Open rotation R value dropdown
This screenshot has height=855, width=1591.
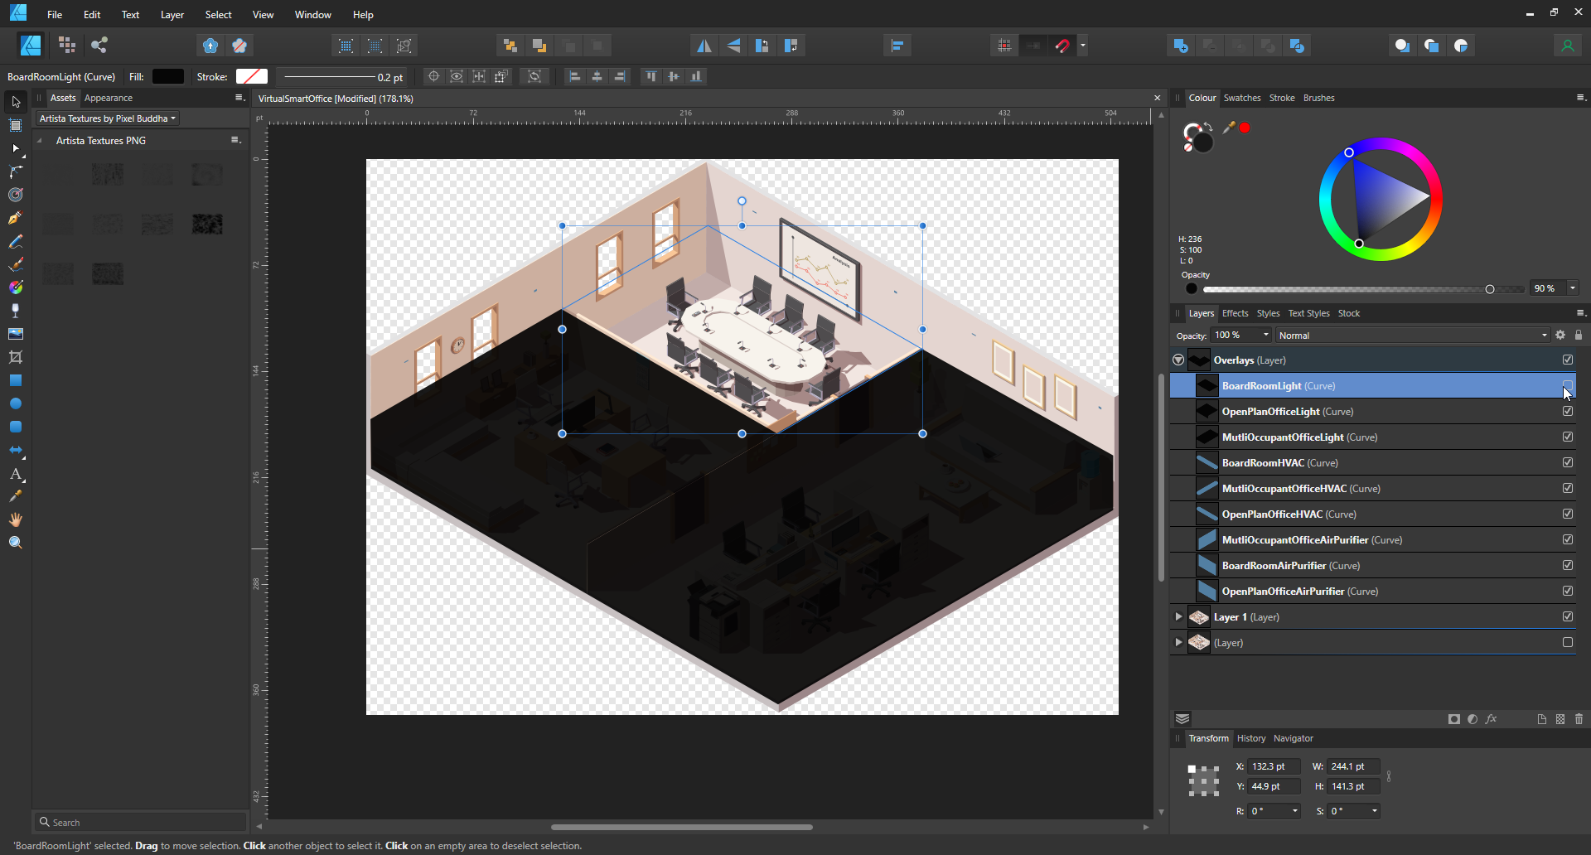pos(1295,811)
